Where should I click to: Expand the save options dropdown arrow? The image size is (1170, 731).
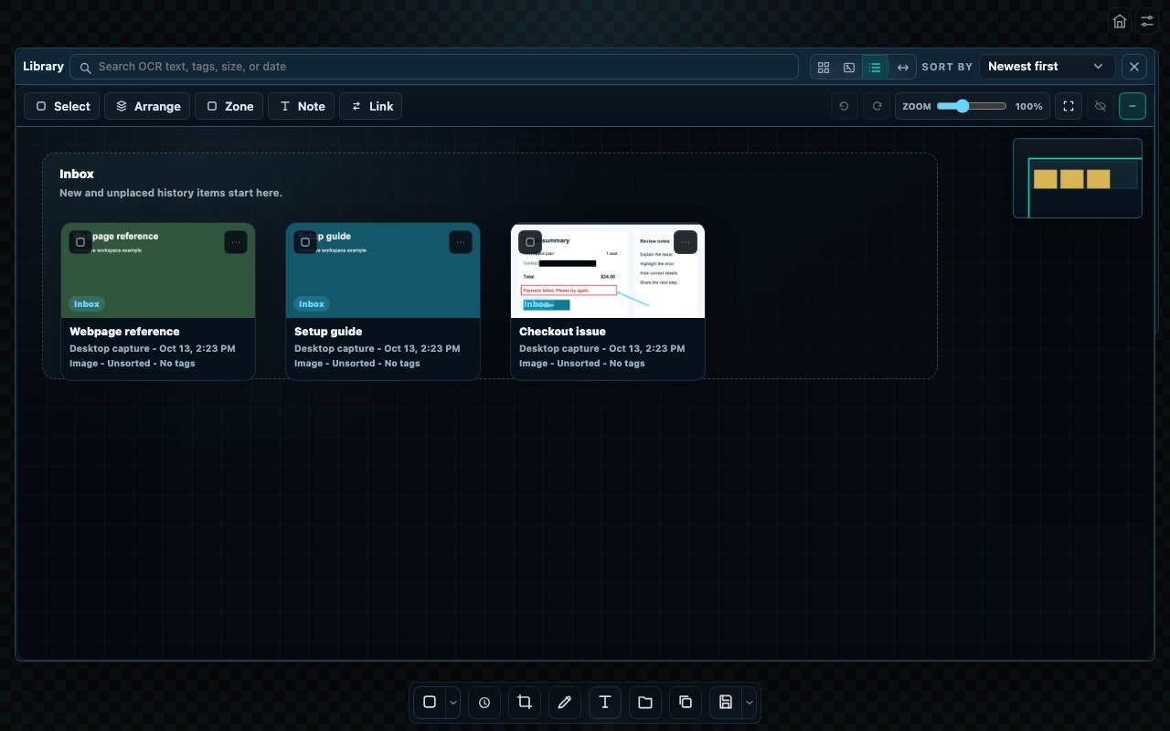(x=750, y=702)
